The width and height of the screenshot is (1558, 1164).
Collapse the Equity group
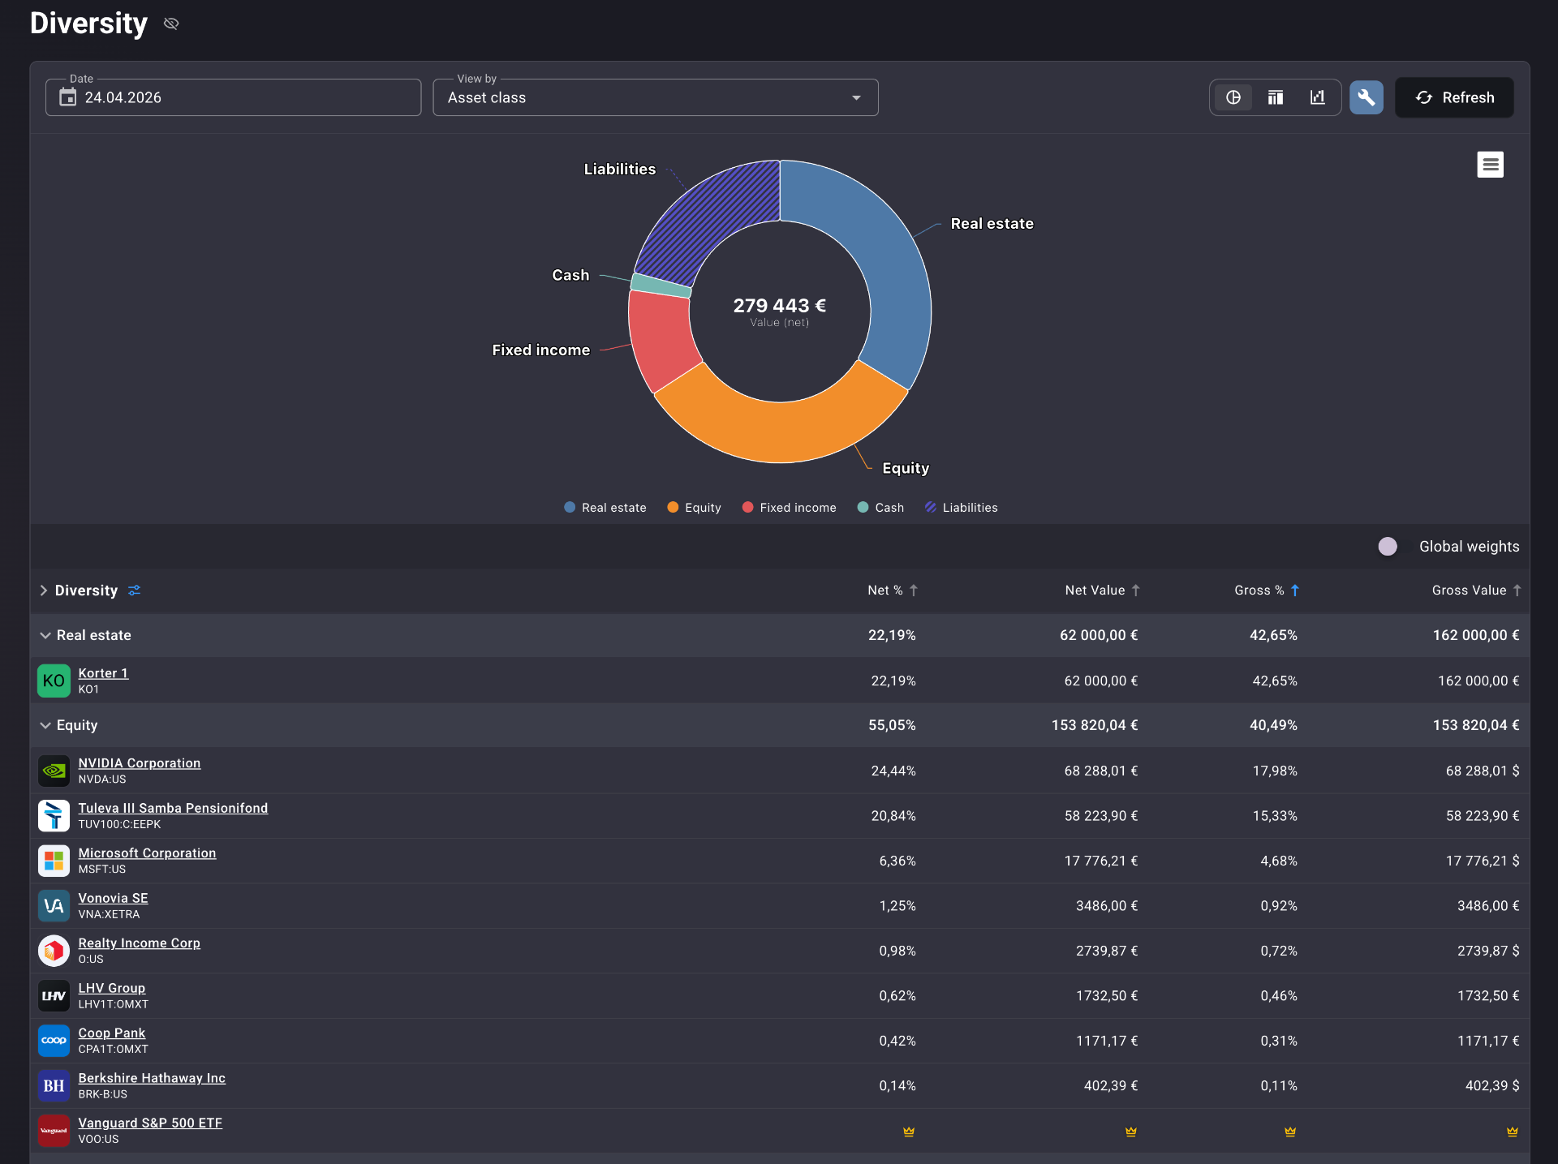45,726
